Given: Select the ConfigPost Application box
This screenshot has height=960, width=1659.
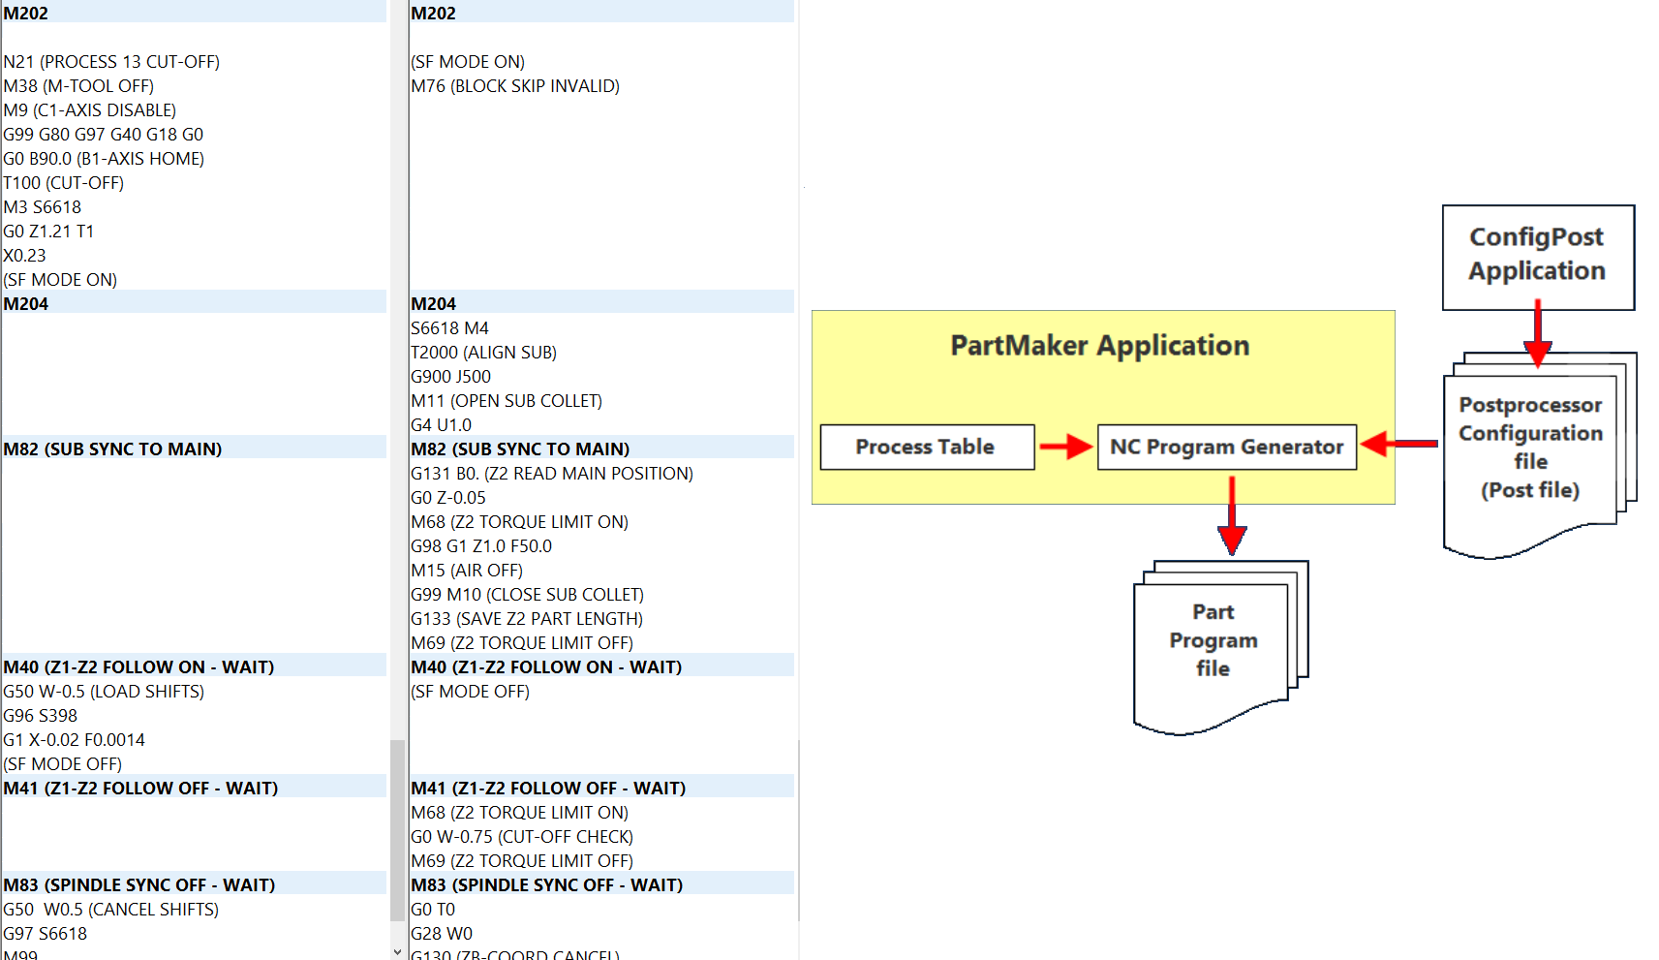Looking at the screenshot, I should [x=1538, y=257].
